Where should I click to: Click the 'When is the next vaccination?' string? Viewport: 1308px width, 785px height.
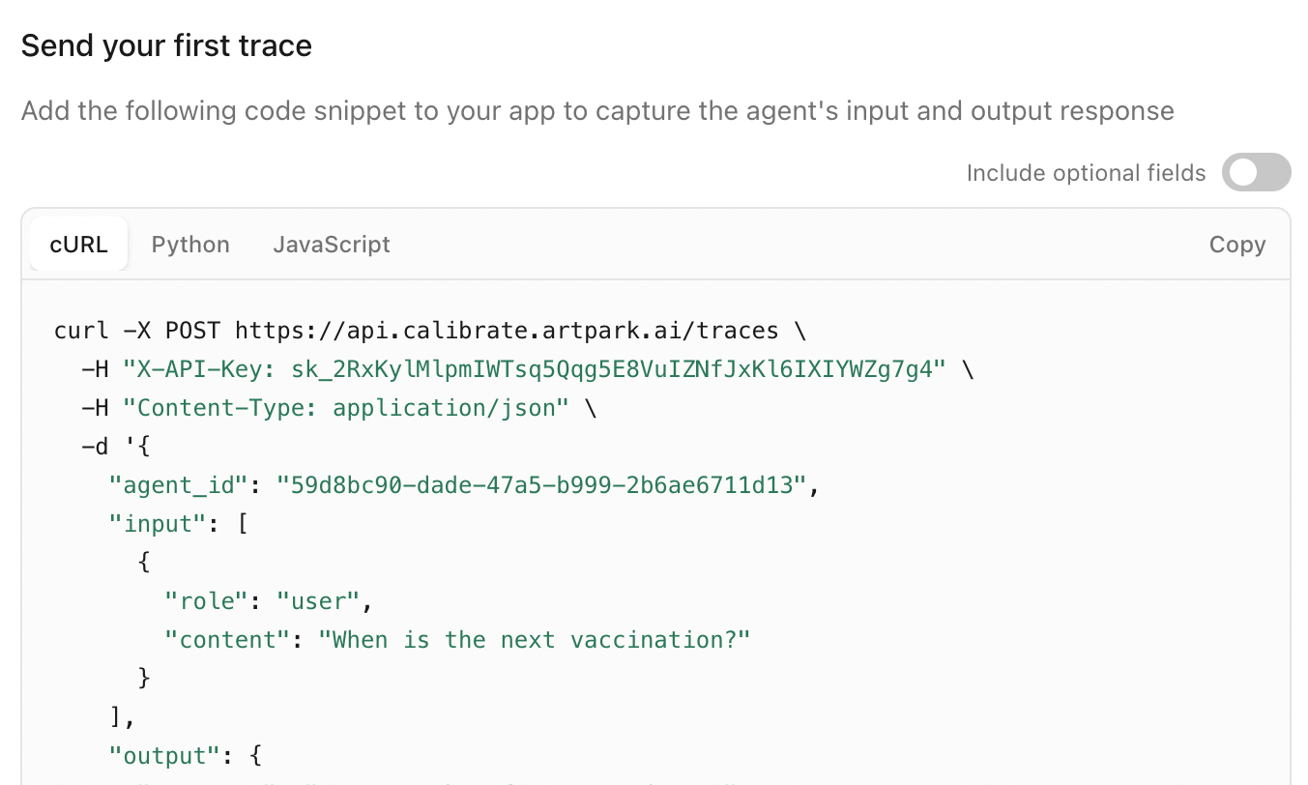pos(535,640)
